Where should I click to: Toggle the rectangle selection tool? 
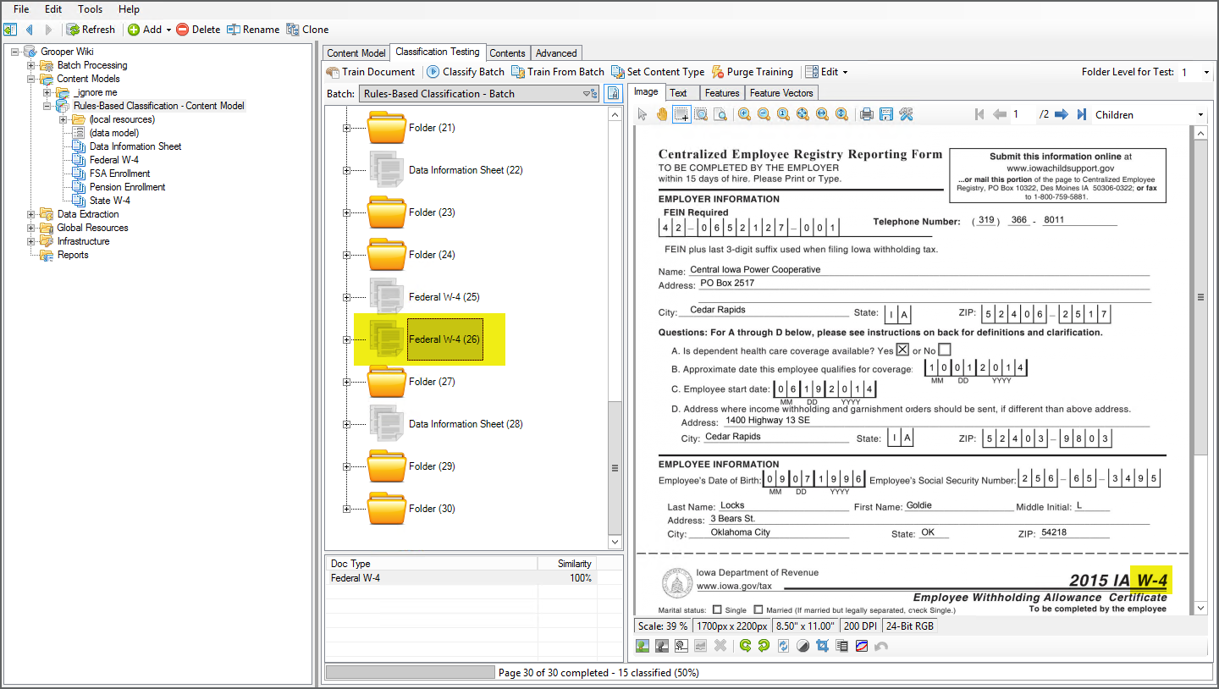pyautogui.click(x=681, y=115)
